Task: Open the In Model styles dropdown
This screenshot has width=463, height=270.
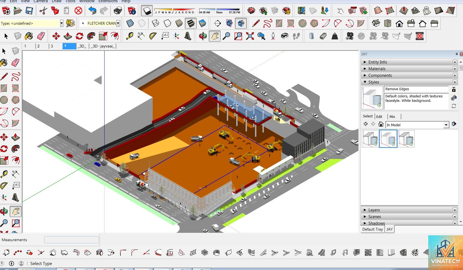Action: (446, 125)
